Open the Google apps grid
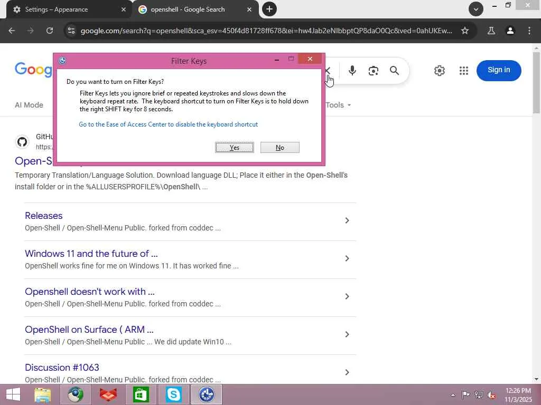 point(464,71)
